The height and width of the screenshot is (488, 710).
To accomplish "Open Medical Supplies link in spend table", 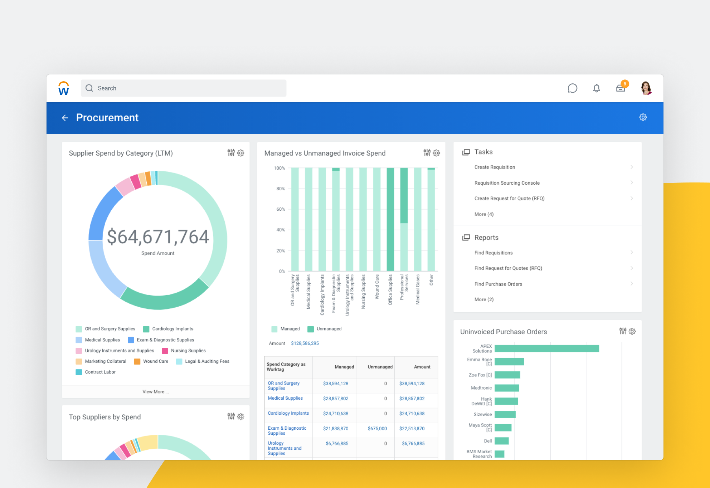I will click(285, 398).
